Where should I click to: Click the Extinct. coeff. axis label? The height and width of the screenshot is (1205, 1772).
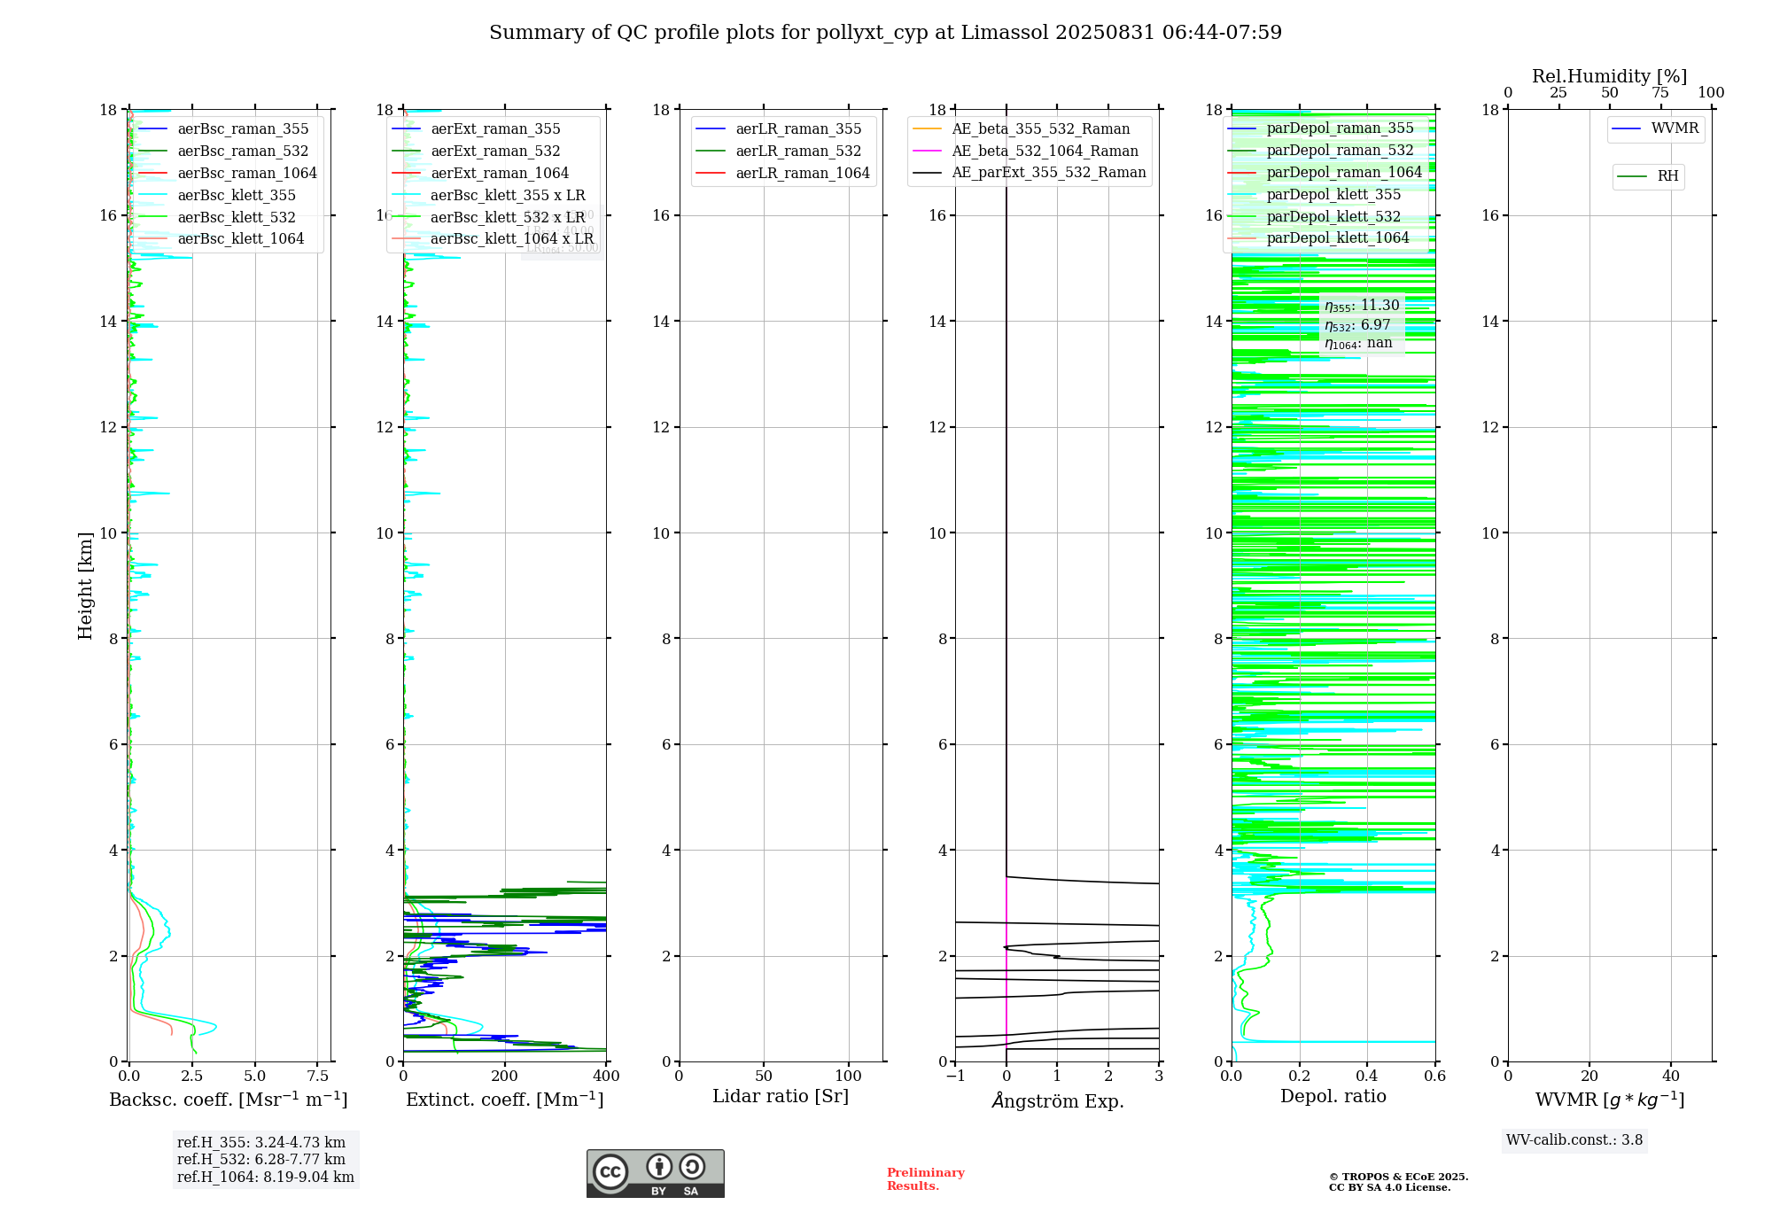click(x=505, y=1100)
